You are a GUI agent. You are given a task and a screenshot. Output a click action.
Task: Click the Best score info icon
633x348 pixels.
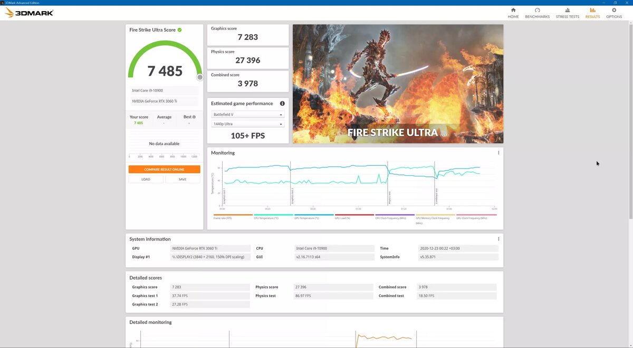[x=194, y=117]
